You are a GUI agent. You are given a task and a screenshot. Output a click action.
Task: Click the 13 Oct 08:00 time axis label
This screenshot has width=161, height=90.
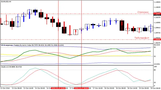pyautogui.click(x=17, y=88)
